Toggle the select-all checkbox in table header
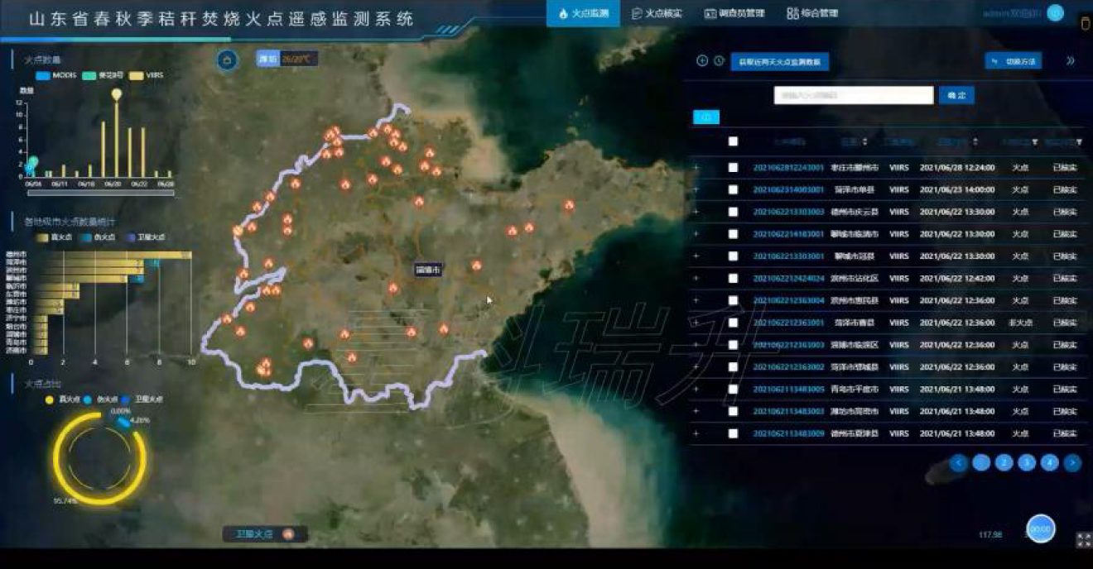 pyautogui.click(x=733, y=141)
